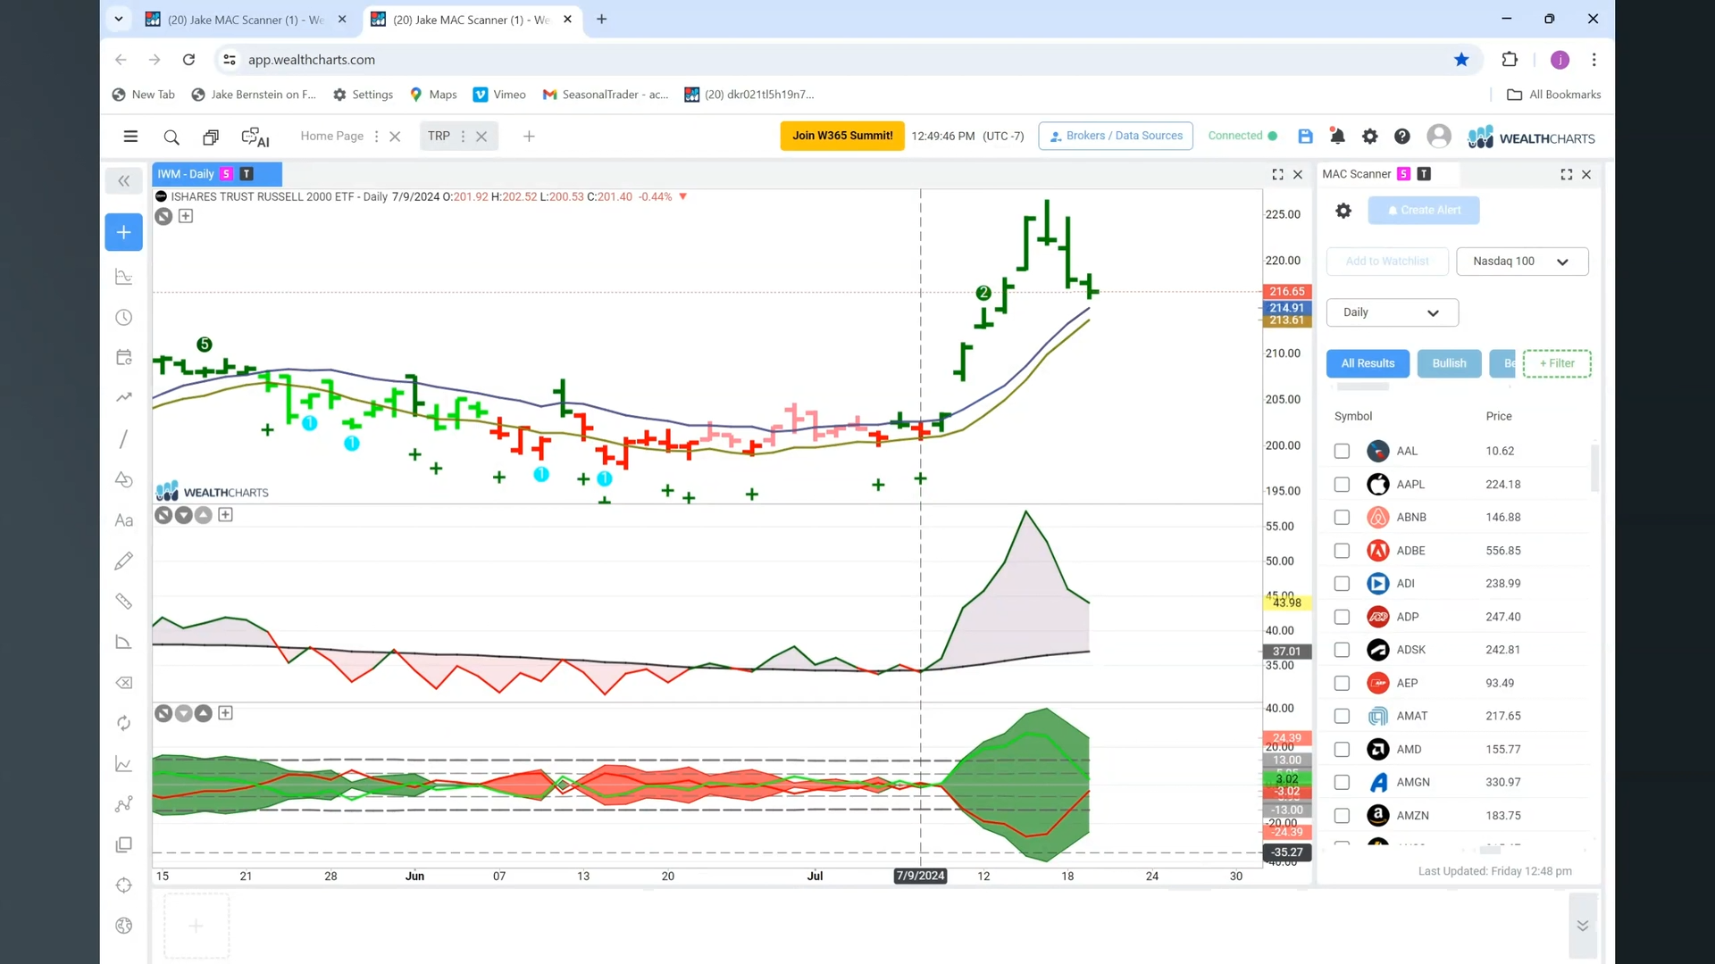Check the AAL symbol checkbox

(1342, 452)
